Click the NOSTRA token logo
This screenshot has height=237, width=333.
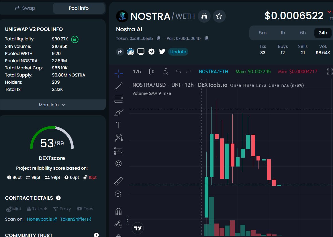point(122,16)
